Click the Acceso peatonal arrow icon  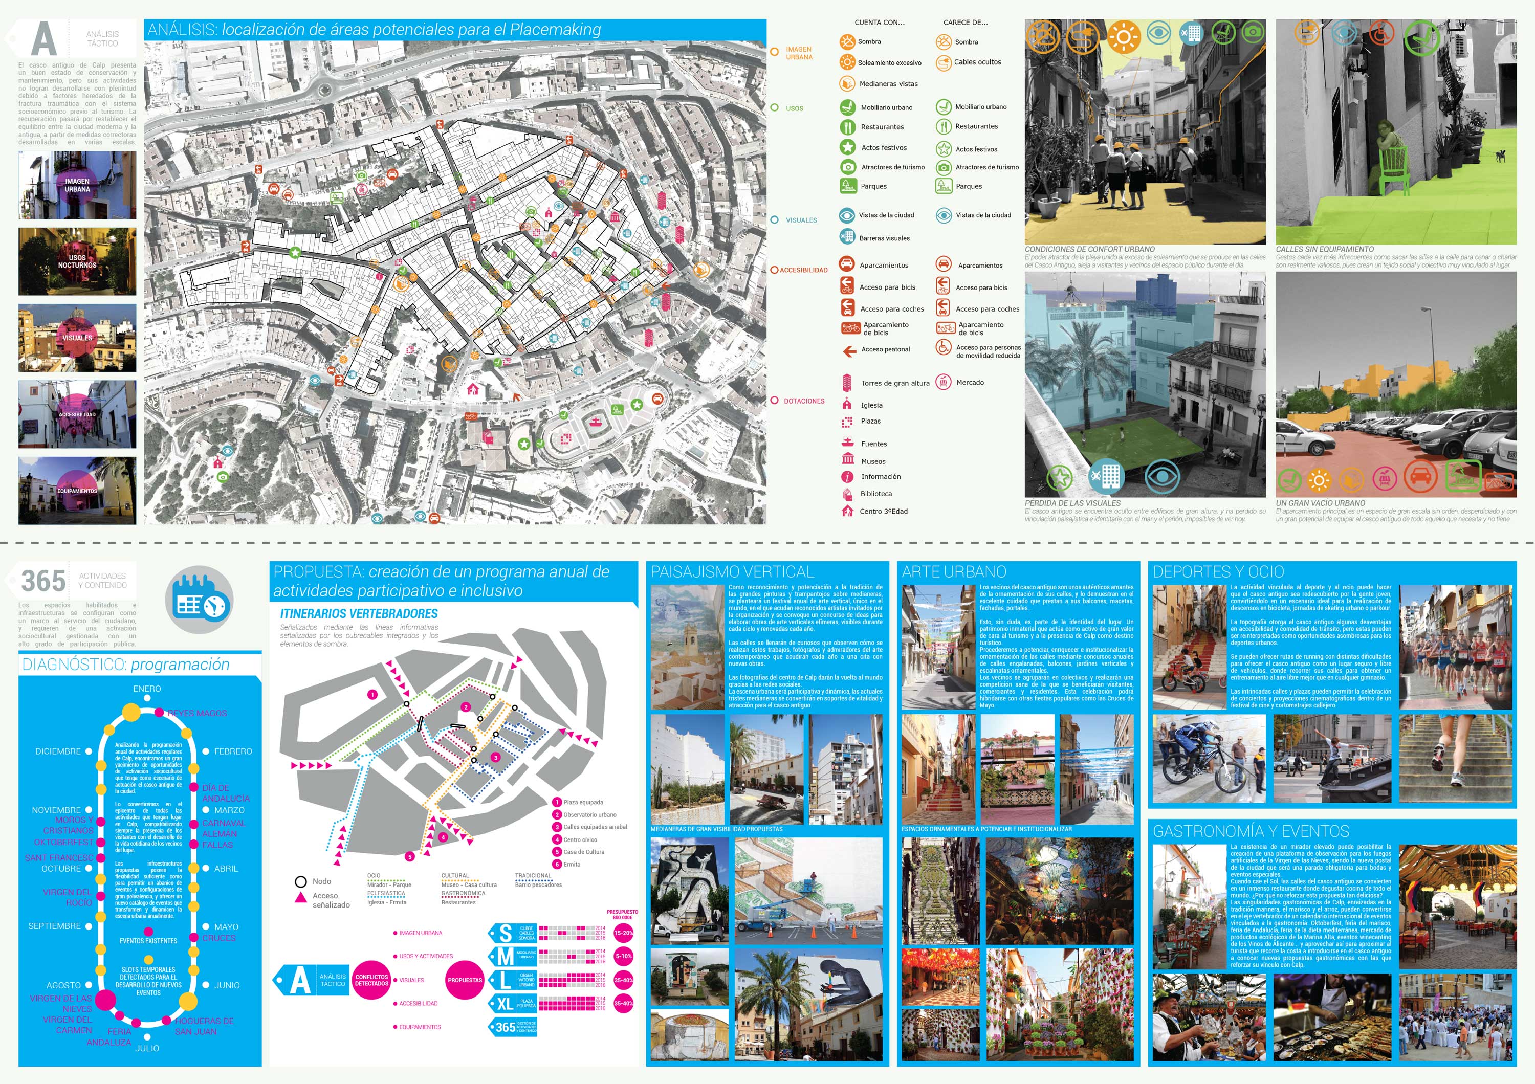(x=849, y=350)
